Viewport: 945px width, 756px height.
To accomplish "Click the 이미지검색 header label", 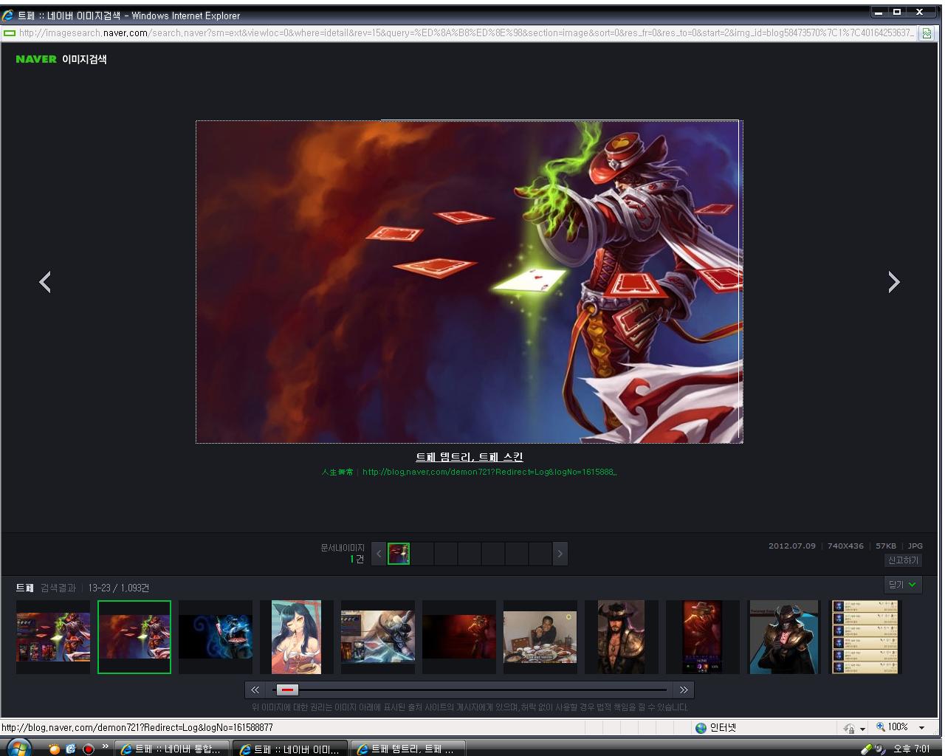I will pyautogui.click(x=84, y=59).
